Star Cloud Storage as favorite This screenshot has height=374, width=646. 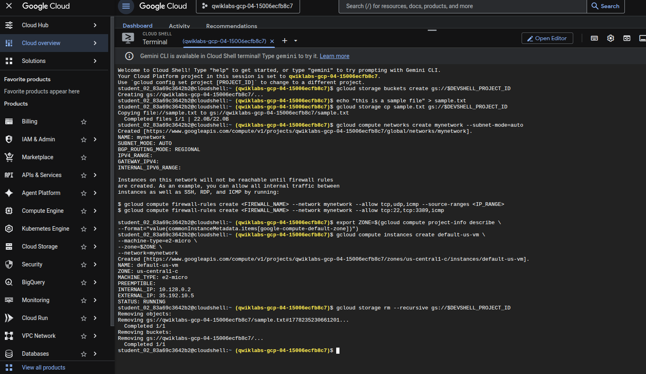point(84,247)
